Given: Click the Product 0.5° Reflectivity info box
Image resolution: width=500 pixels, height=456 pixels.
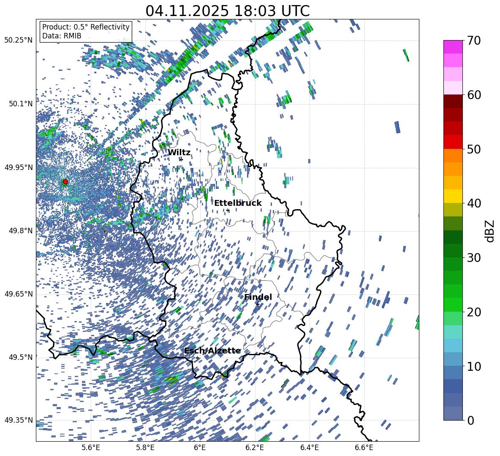Looking at the screenshot, I should point(86,32).
